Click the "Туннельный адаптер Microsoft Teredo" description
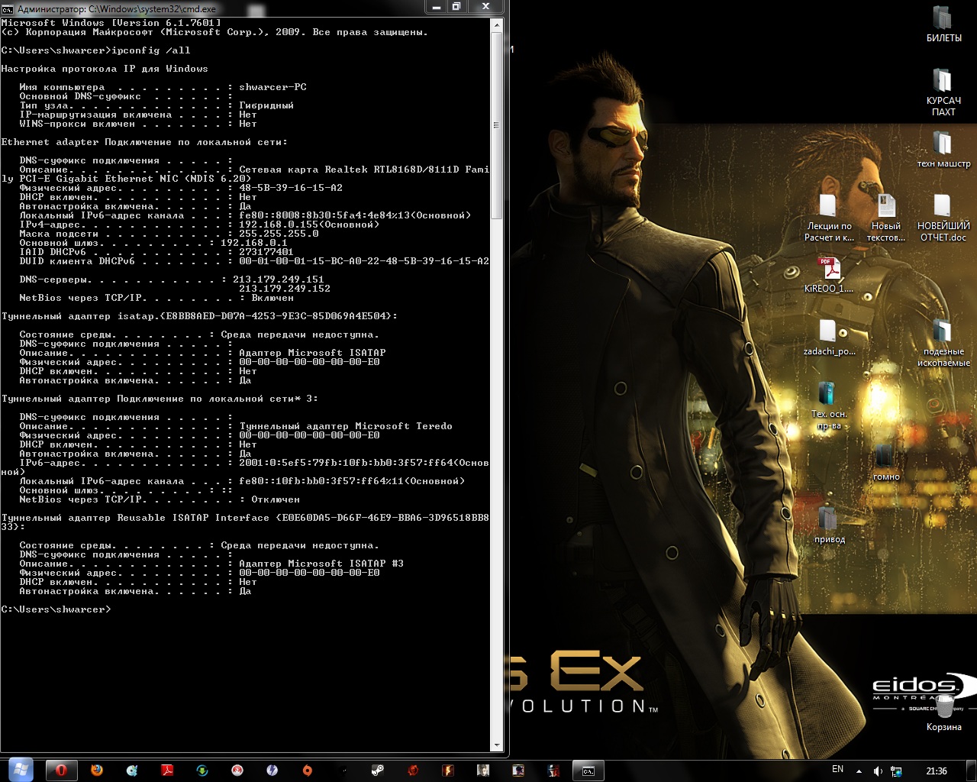Image resolution: width=977 pixels, height=782 pixels. 346,426
